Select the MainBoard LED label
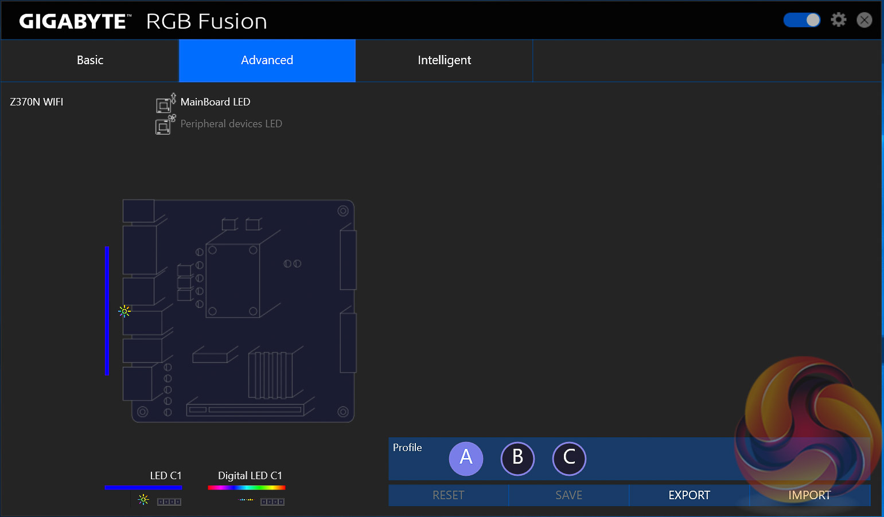Screen dimensions: 884x517 coord(215,102)
